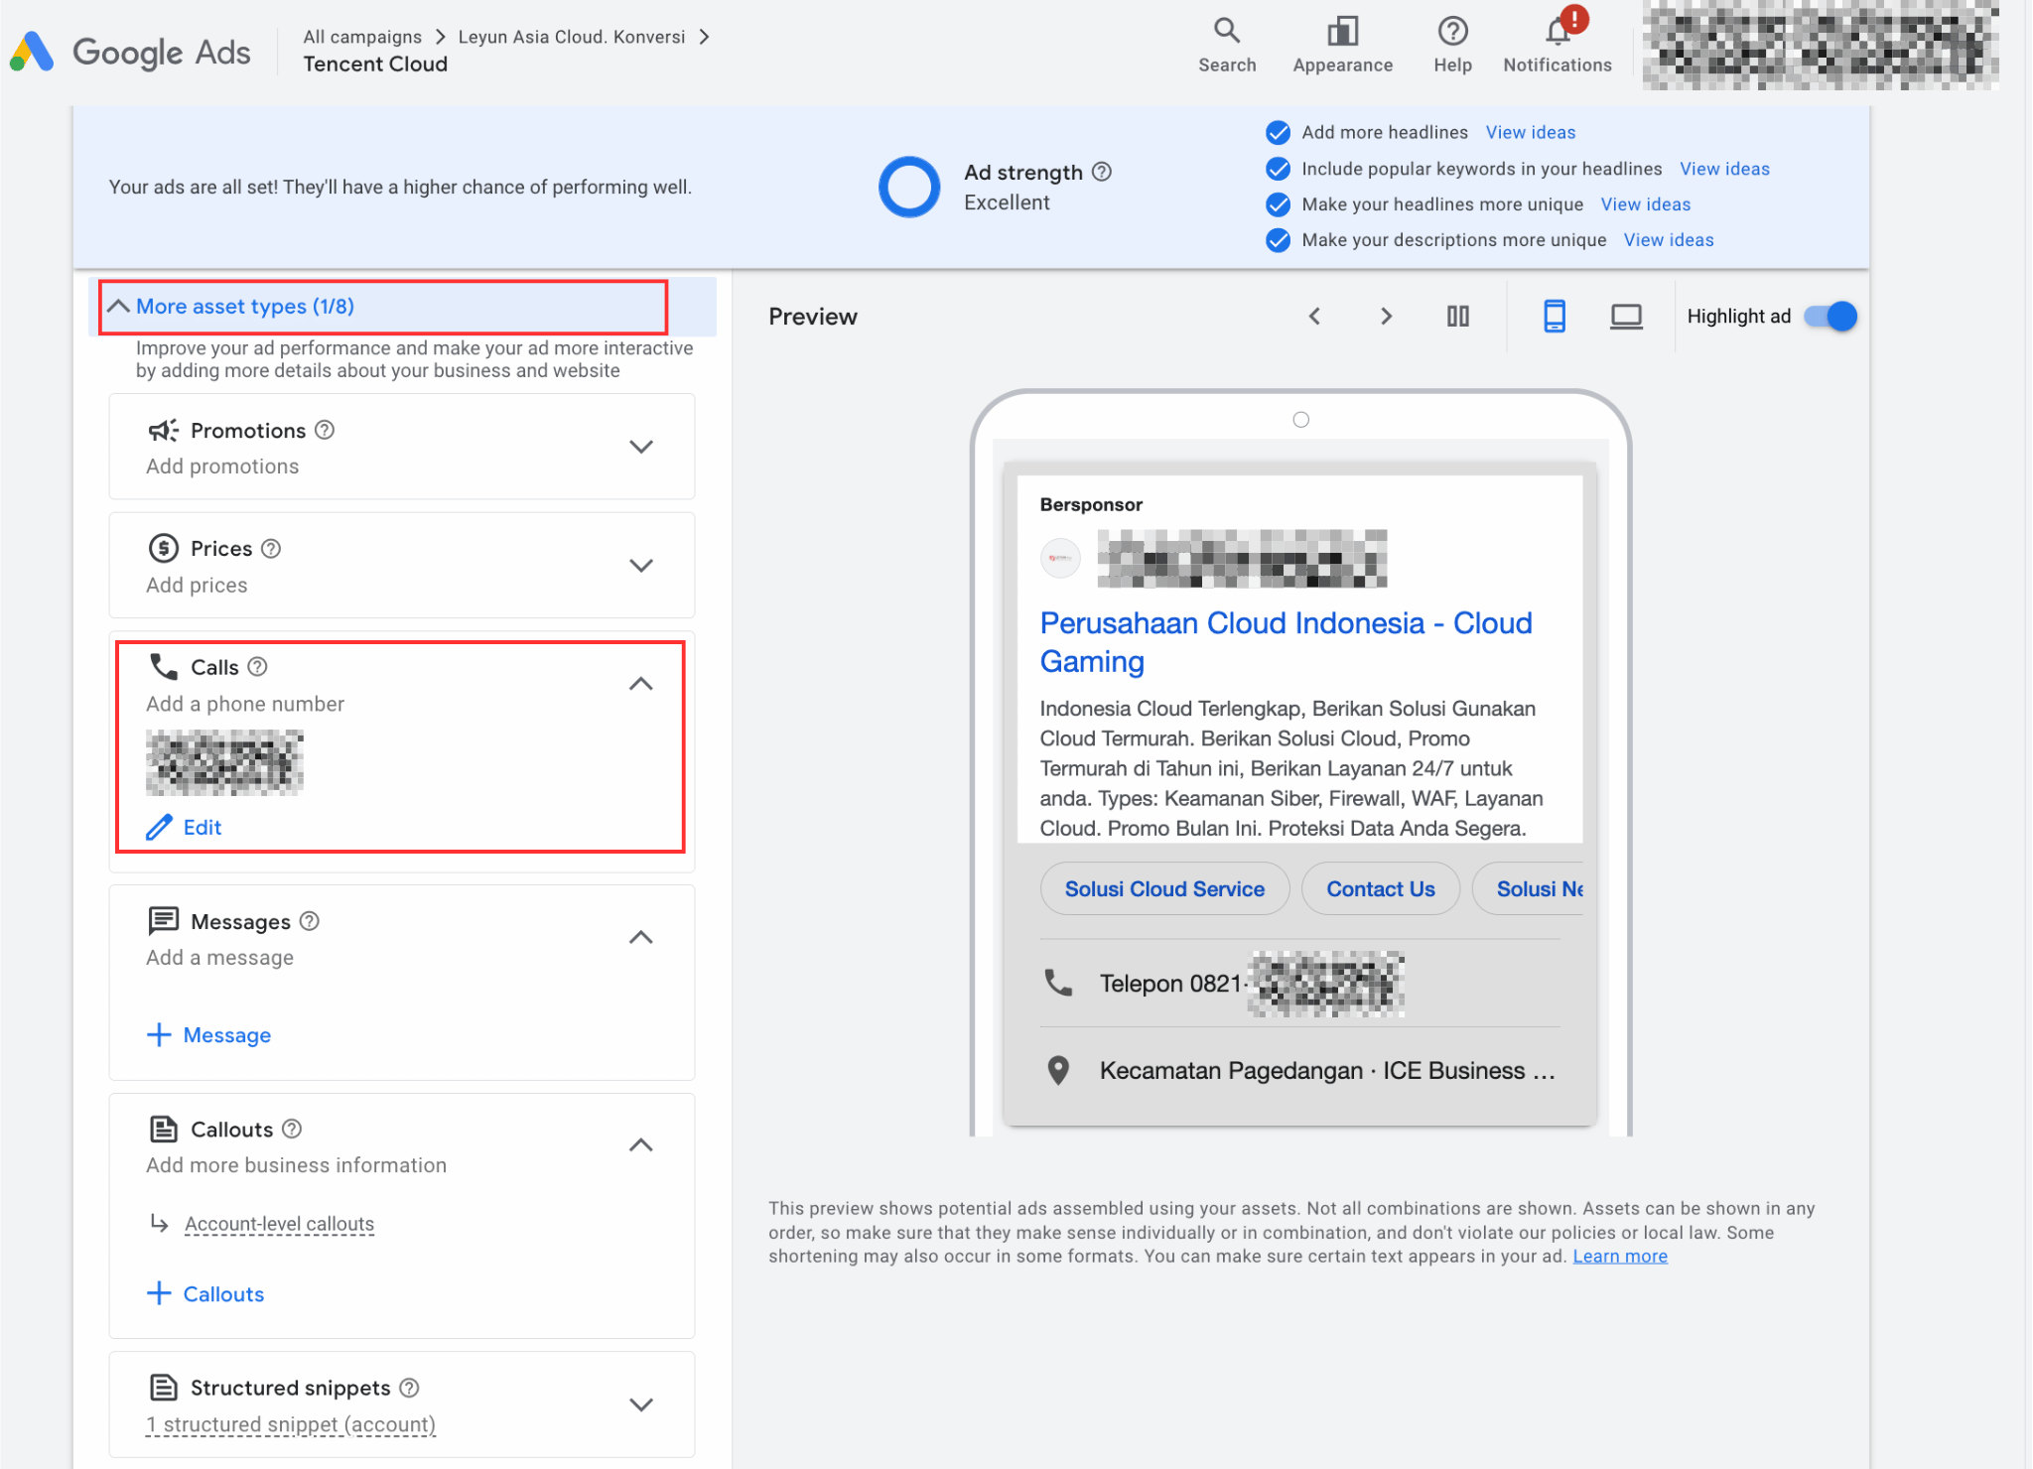Switch preview to mobile device

tap(1555, 317)
